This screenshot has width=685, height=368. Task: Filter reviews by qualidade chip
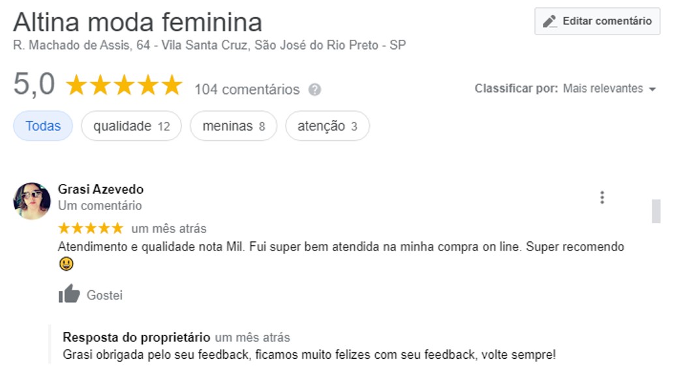(x=131, y=126)
